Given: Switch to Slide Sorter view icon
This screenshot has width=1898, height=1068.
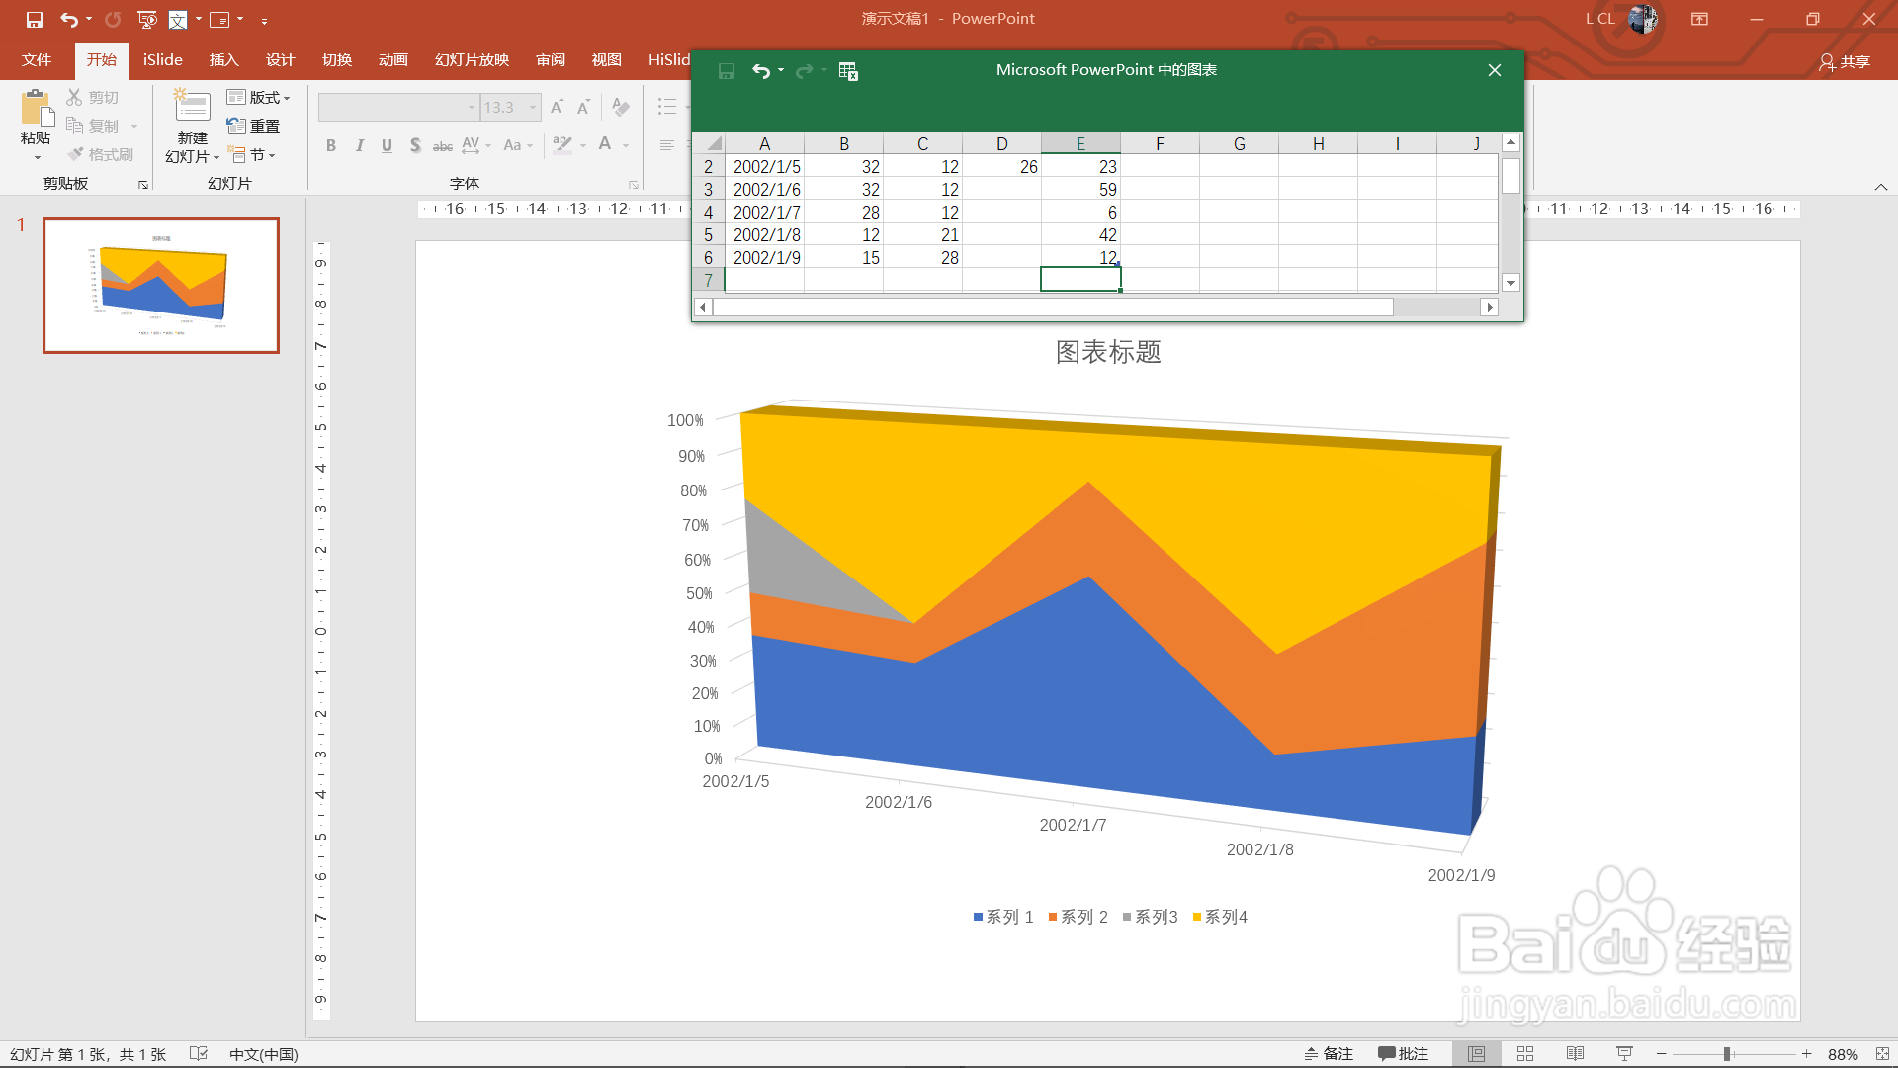Looking at the screenshot, I should [1525, 1054].
